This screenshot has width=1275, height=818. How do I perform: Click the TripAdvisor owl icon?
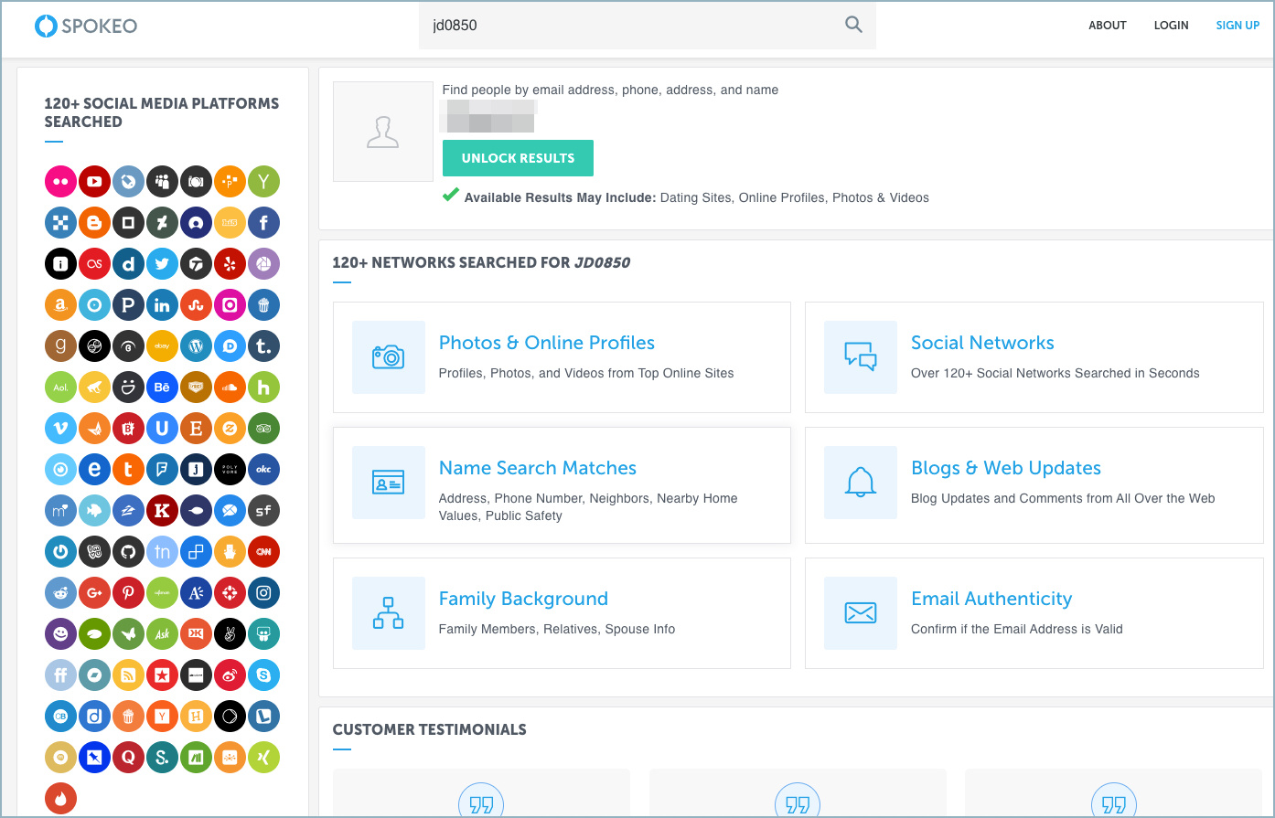pos(263,429)
